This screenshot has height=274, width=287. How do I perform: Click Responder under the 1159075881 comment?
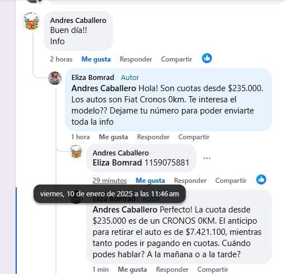point(190,181)
